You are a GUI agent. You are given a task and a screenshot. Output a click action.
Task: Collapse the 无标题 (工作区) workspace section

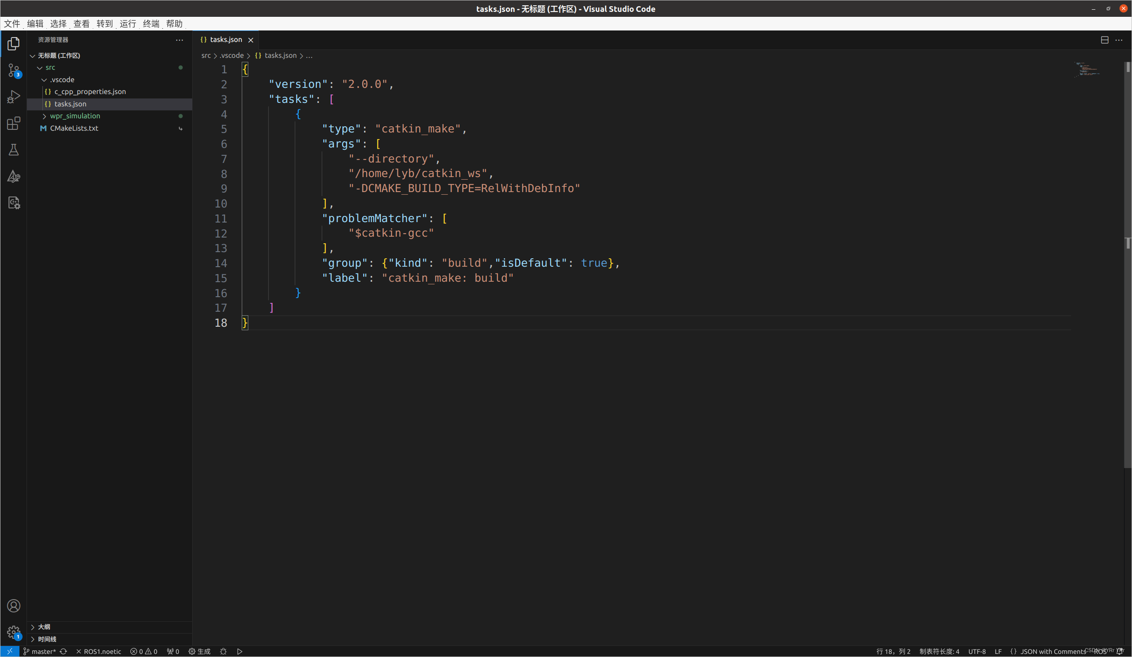coord(110,56)
